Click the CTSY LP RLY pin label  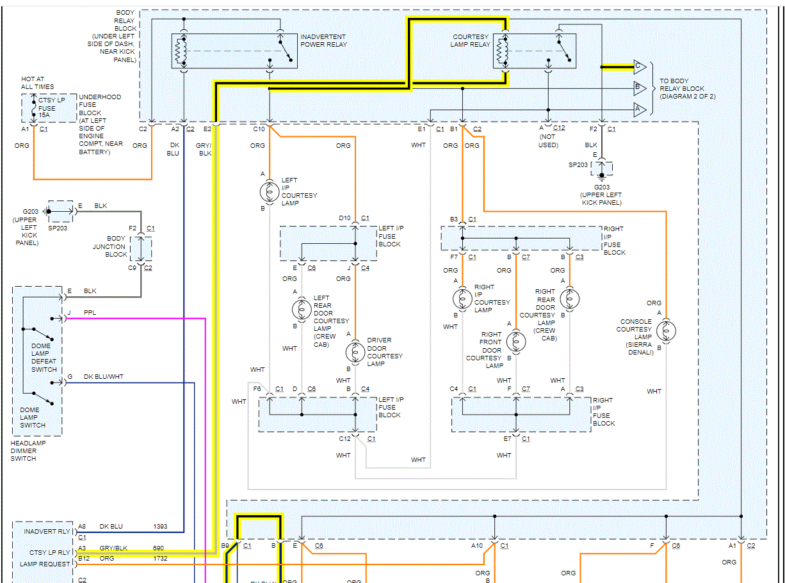click(x=49, y=552)
